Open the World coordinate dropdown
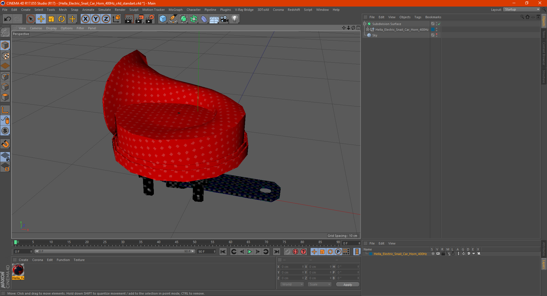This screenshot has width=547, height=296. (x=292, y=284)
